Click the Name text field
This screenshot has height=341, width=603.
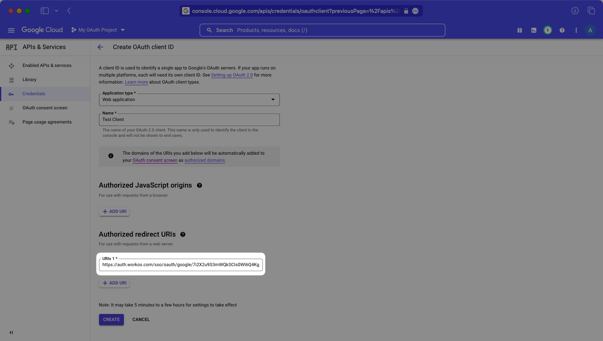click(x=189, y=120)
